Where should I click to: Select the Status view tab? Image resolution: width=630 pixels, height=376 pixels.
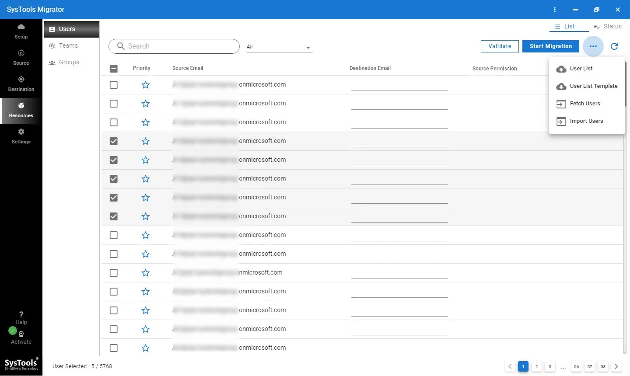(608, 26)
